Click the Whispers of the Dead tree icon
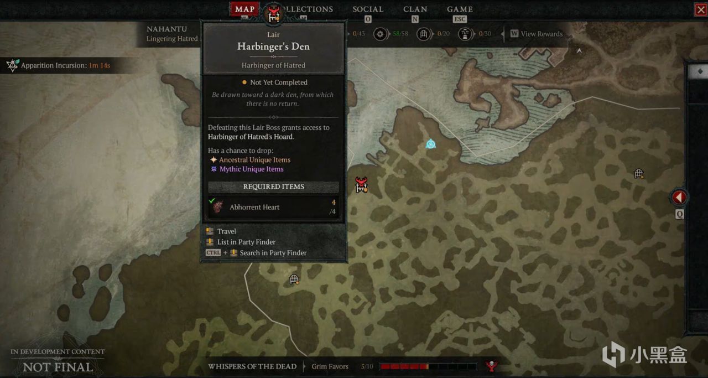708x378 pixels. pos(491,366)
